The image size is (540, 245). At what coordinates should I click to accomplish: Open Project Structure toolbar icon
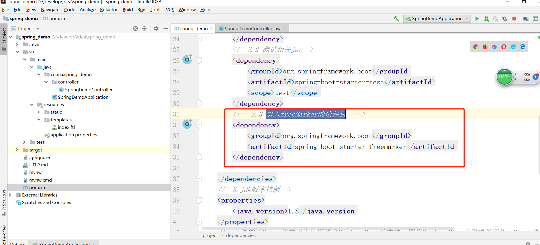[526, 19]
